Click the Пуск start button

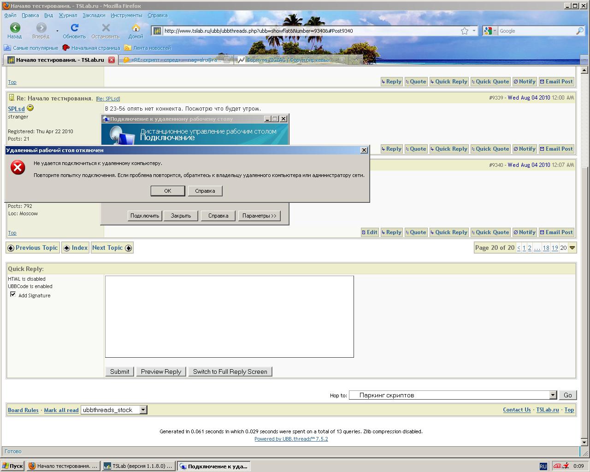12,466
